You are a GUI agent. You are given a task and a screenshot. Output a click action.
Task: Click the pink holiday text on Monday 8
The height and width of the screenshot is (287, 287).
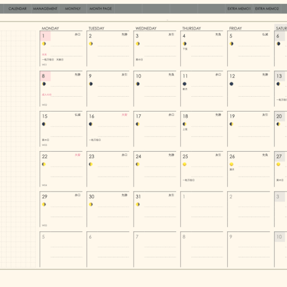[47, 95]
